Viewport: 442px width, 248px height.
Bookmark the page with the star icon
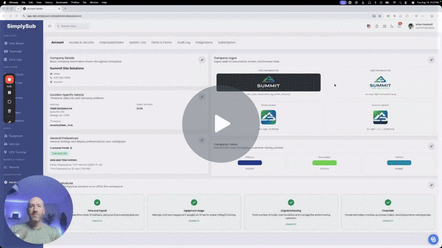[x=379, y=16]
